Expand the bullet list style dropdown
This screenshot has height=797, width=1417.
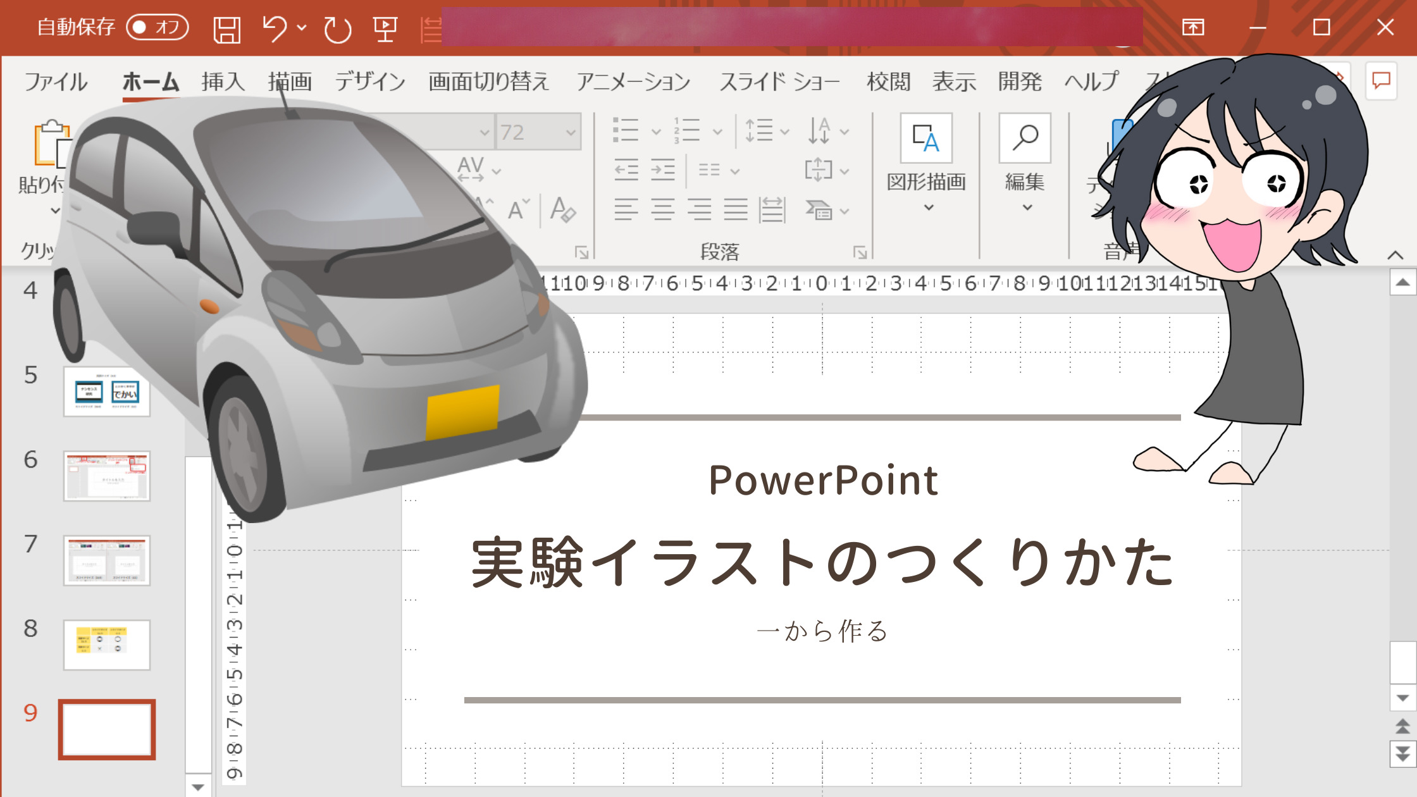pos(656,132)
